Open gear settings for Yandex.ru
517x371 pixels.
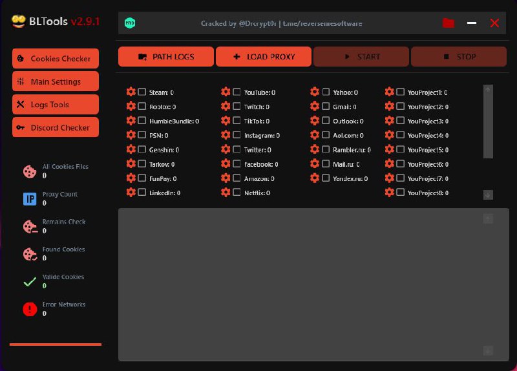click(315, 178)
